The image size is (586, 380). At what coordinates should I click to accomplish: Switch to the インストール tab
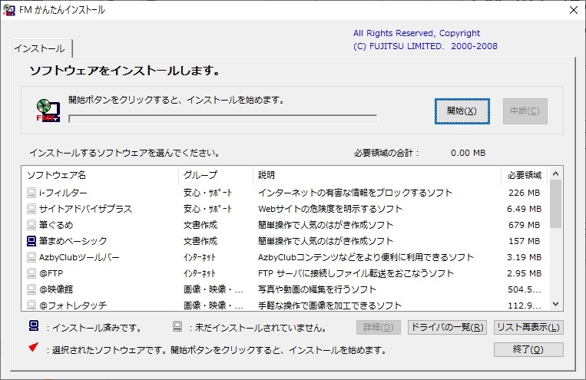pyautogui.click(x=40, y=48)
